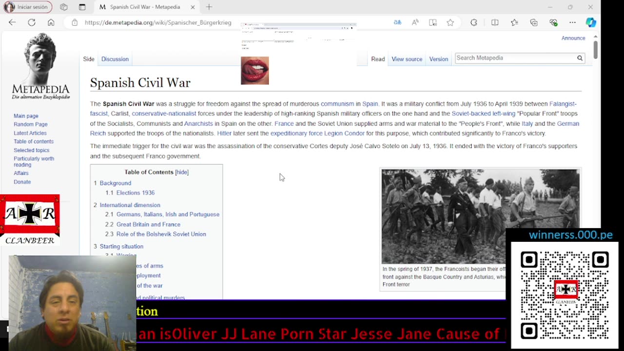Open workspaces icon beside profile
Viewport: 624px width, 351px height.
coord(64,7)
